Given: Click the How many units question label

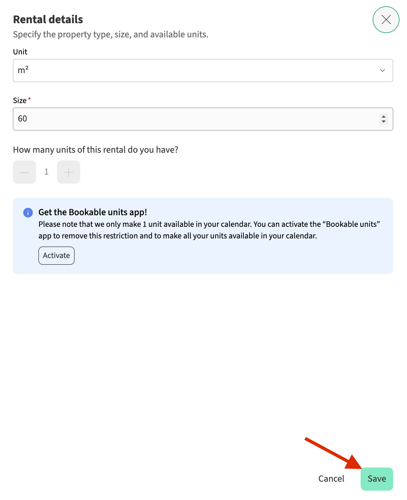Looking at the screenshot, I should pos(96,150).
